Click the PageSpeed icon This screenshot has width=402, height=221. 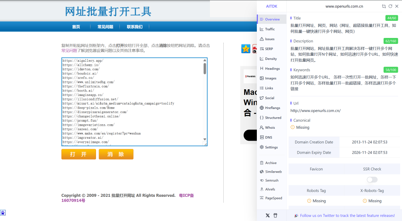(x=262, y=198)
